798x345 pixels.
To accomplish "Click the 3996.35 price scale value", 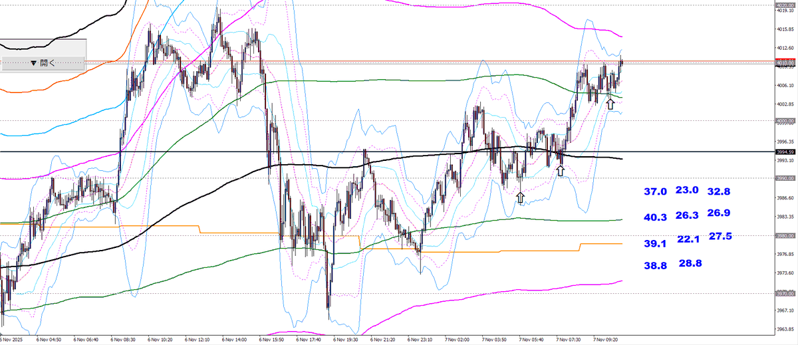I will point(785,142).
